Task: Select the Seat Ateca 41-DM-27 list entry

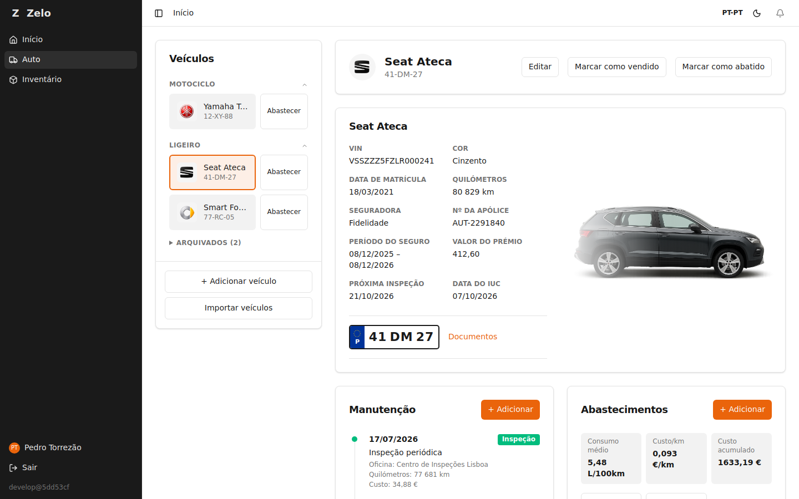Action: [213, 172]
